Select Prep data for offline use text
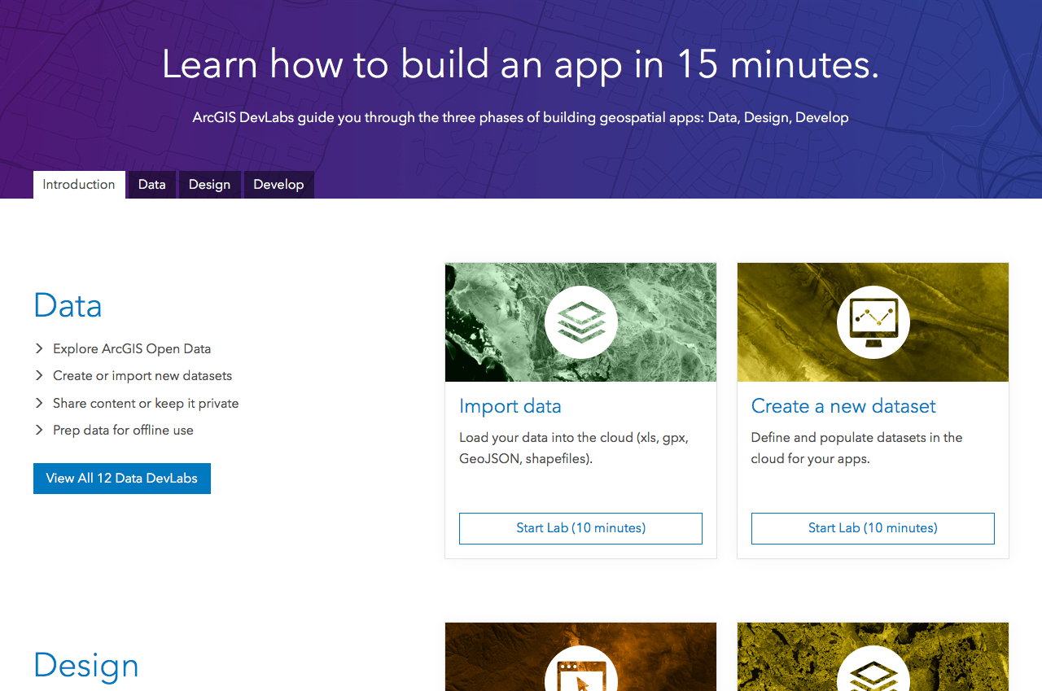The width and height of the screenshot is (1042, 691). [x=123, y=430]
